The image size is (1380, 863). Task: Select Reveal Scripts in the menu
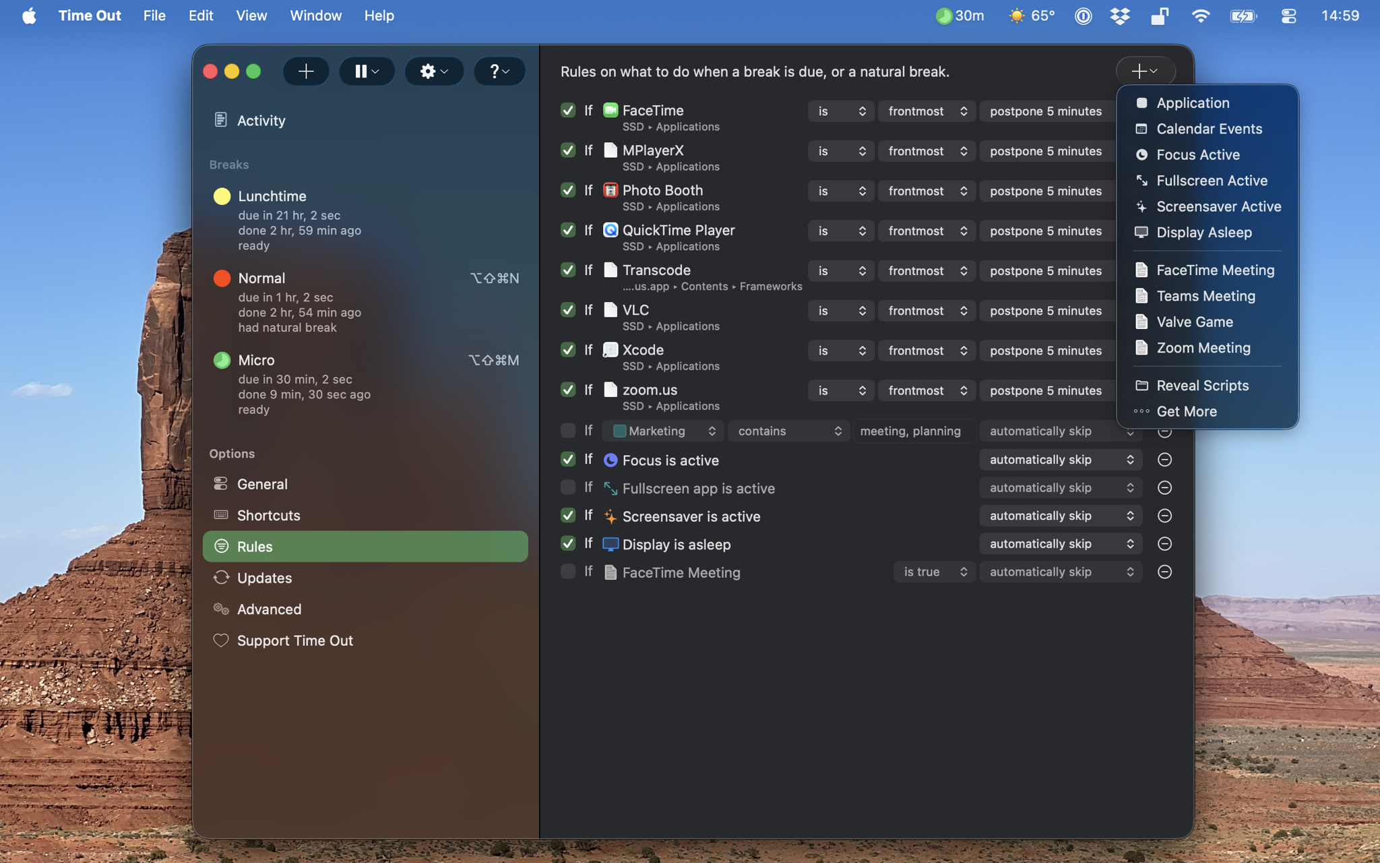(1207, 386)
